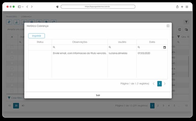The image size is (196, 121).
Task: Click the FINANCEIRO breadcrumb in background page
Action: point(12,16)
